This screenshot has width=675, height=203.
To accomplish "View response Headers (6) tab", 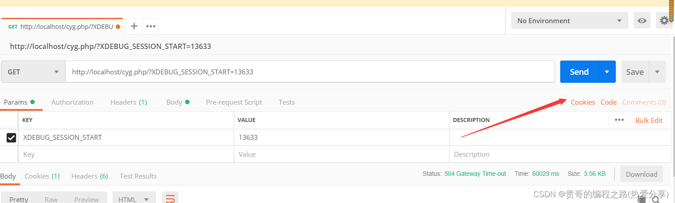I will coord(89,176).
